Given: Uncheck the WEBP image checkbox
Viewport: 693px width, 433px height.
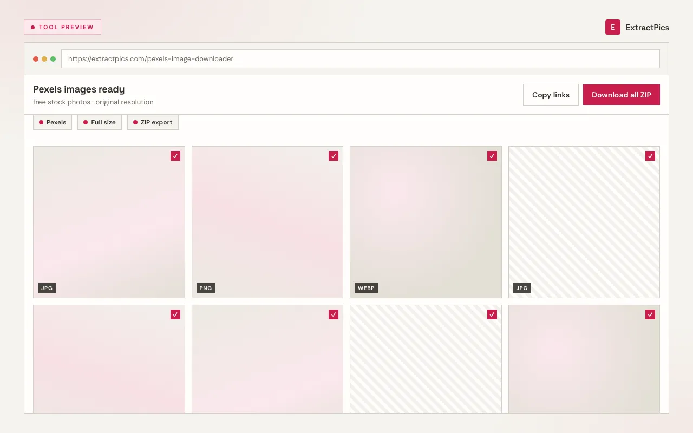Looking at the screenshot, I should pyautogui.click(x=492, y=156).
